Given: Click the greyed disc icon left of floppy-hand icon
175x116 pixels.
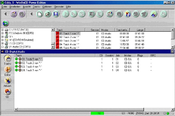Looking at the screenshot, I should click(x=119, y=14).
